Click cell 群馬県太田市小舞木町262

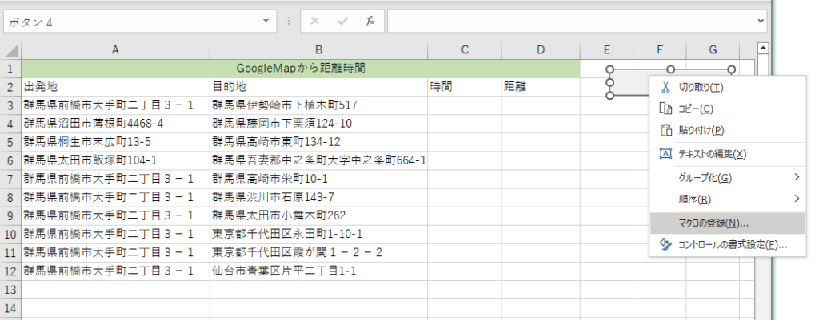coord(318,215)
